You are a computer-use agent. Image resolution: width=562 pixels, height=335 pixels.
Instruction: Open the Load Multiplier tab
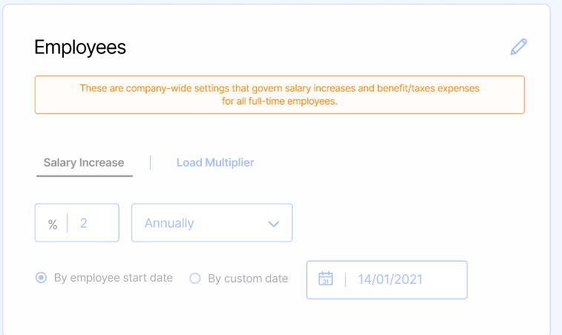(x=215, y=162)
